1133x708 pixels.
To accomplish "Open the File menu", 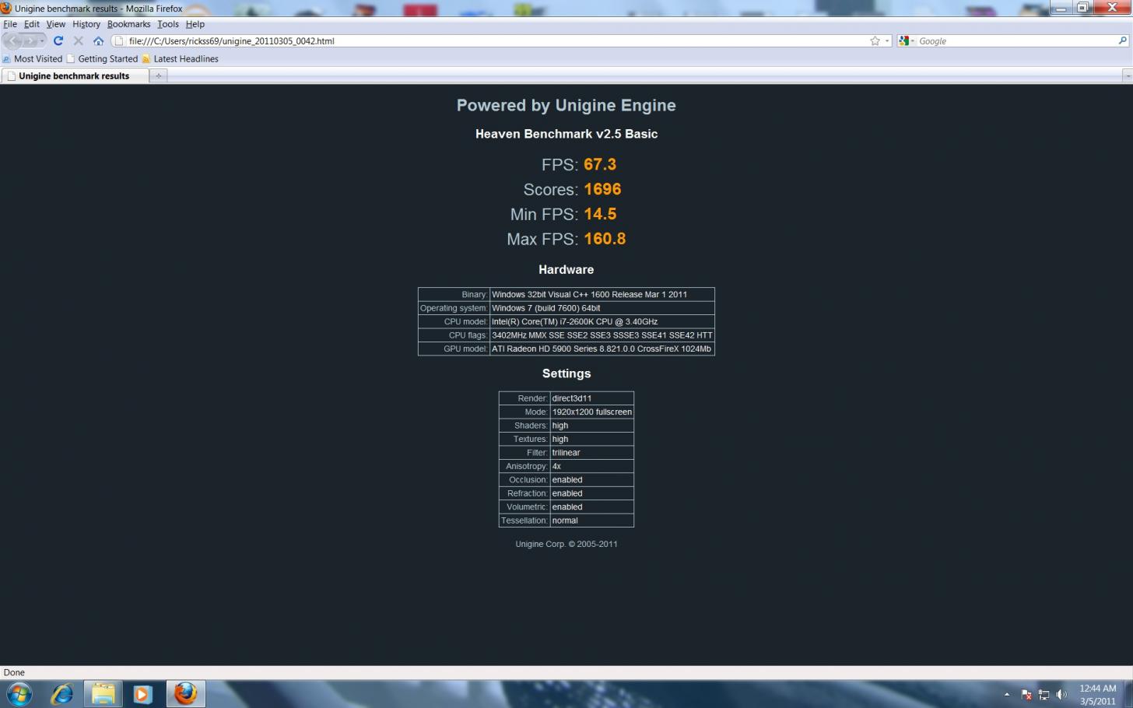I will pos(10,24).
